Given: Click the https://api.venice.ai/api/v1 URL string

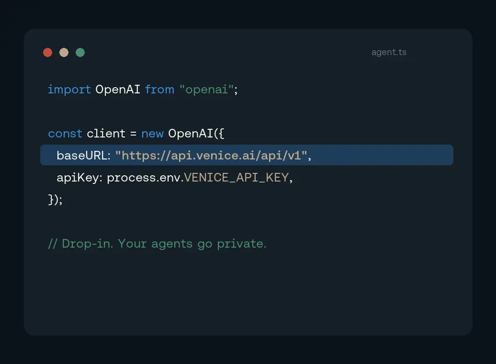Looking at the screenshot, I should tap(211, 155).
